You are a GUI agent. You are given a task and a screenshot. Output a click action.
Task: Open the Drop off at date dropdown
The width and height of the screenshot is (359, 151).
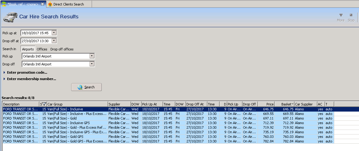click(x=54, y=41)
